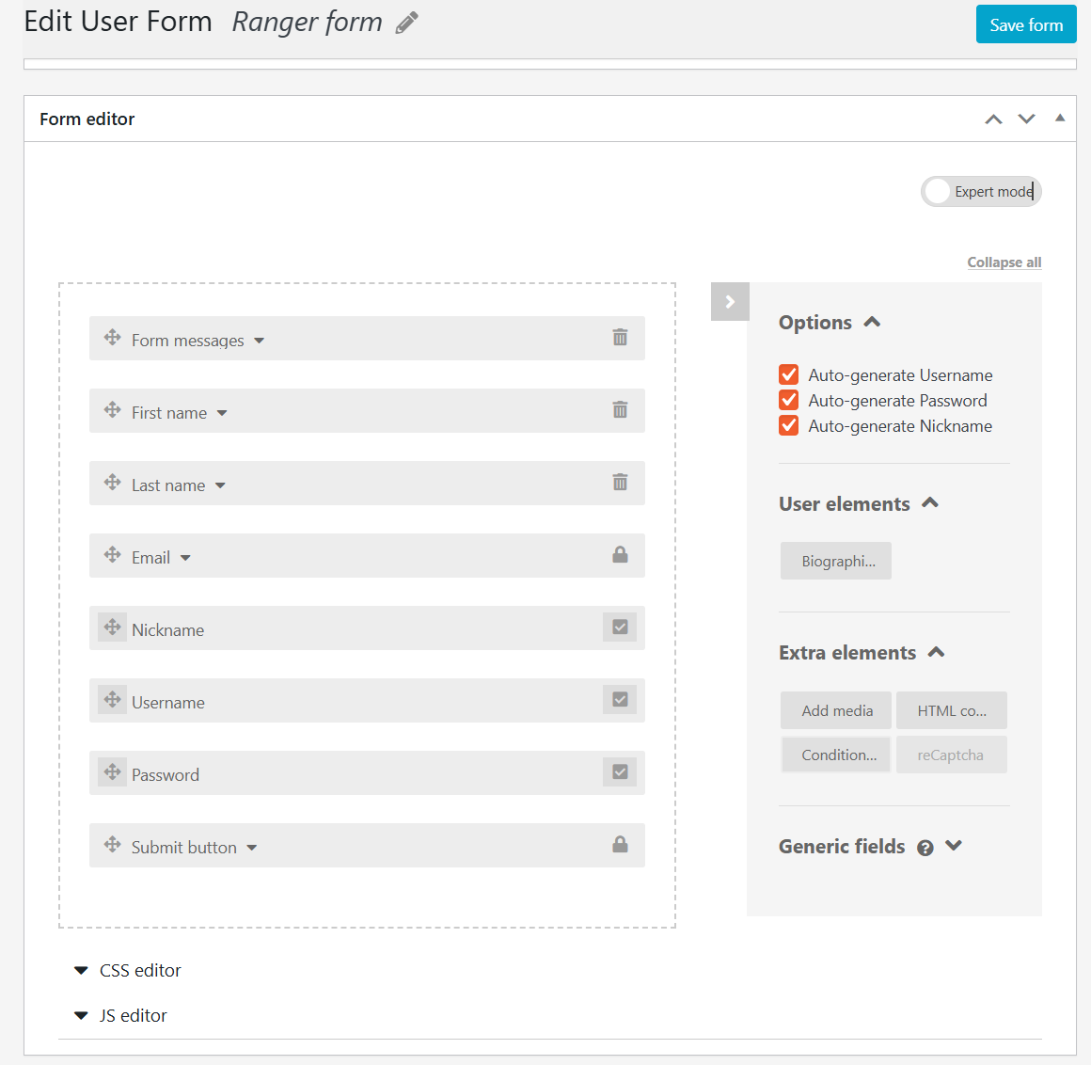The width and height of the screenshot is (1091, 1065).
Task: Click the Extra elements heading
Action: point(846,653)
